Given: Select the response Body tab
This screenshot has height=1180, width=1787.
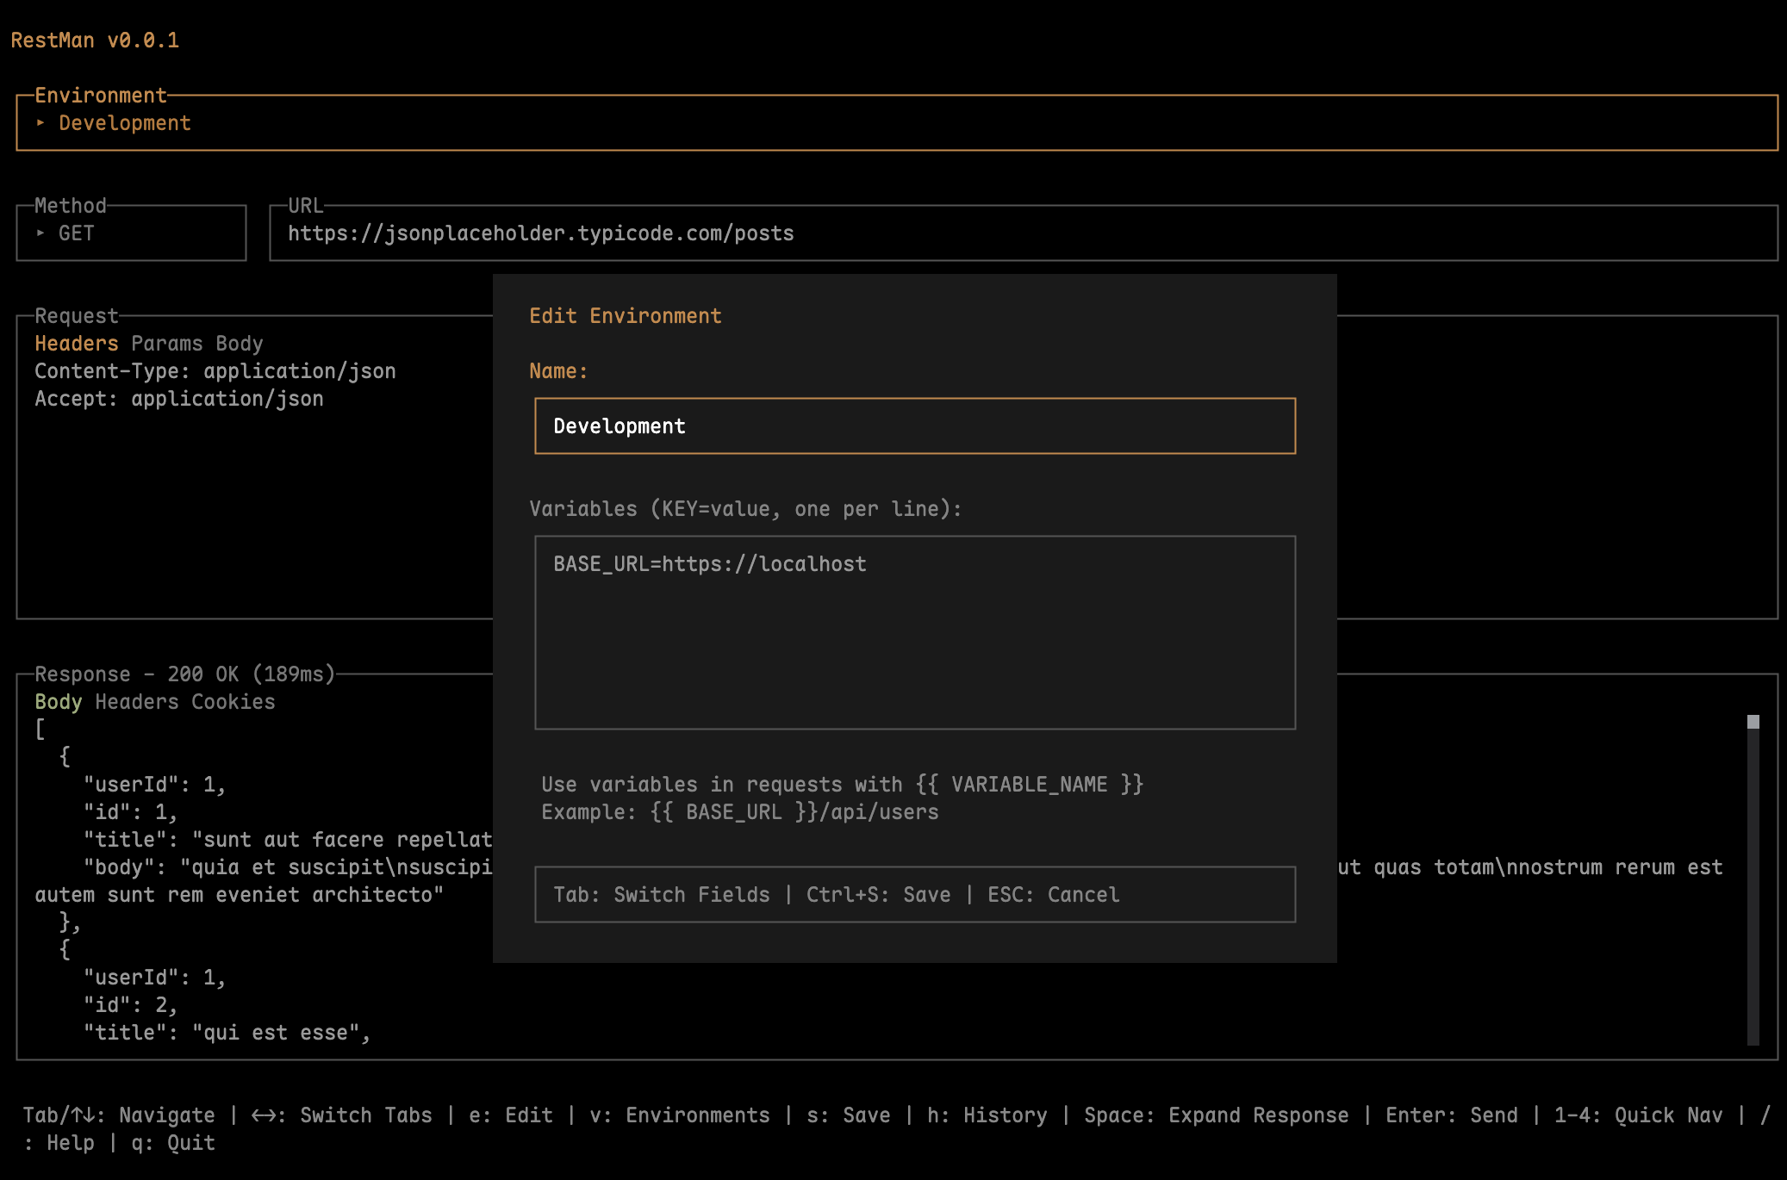Looking at the screenshot, I should pyautogui.click(x=58, y=702).
